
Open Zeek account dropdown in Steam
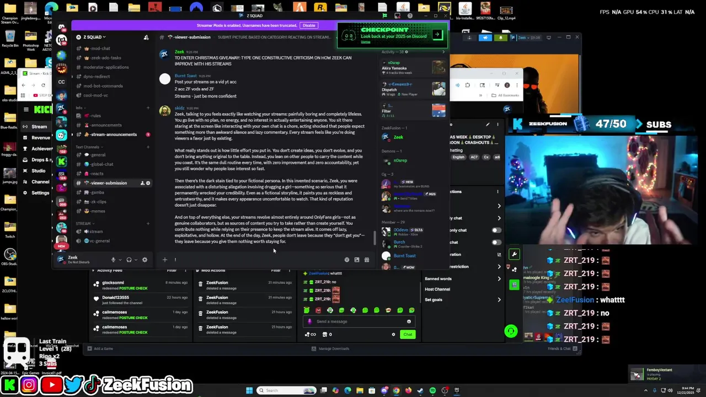click(527, 37)
